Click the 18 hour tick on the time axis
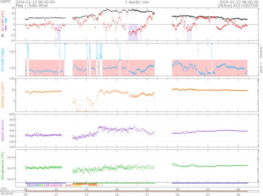 (x=117, y=189)
